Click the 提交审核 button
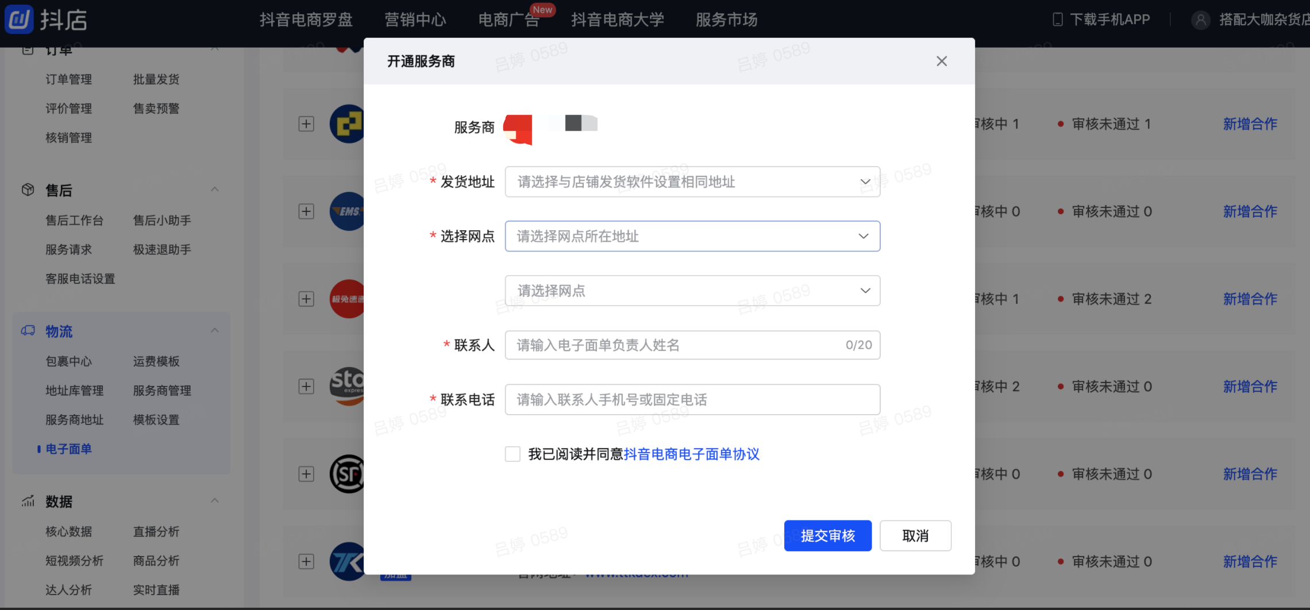The image size is (1310, 610). [x=828, y=536]
